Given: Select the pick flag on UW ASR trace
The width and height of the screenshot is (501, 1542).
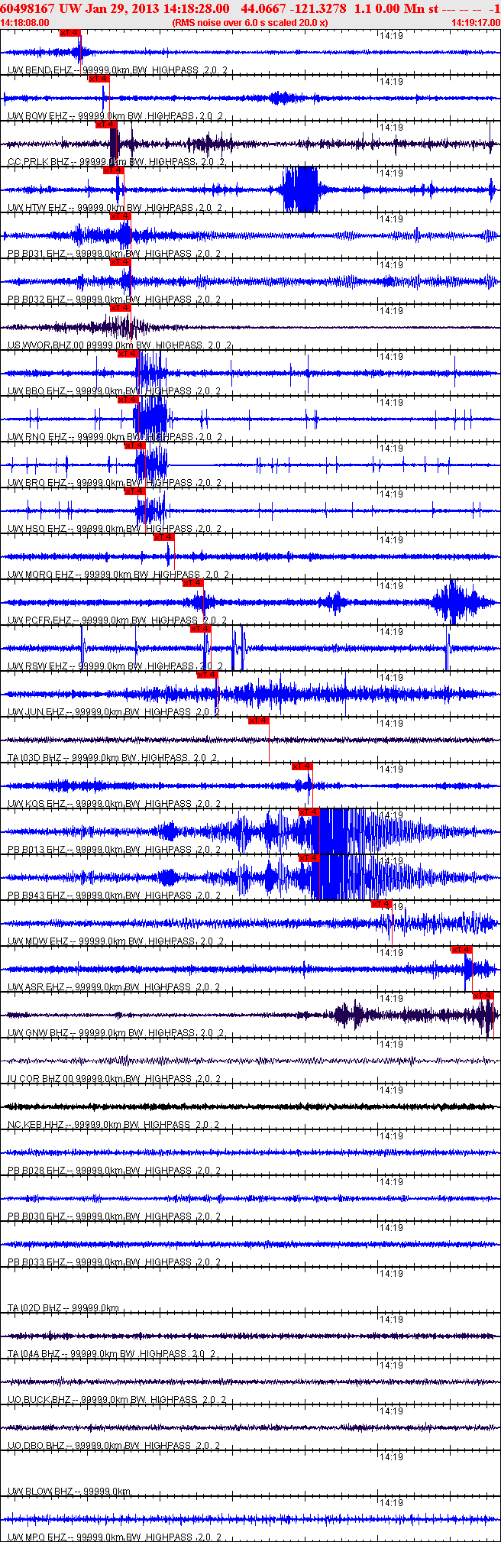Looking at the screenshot, I should 462,950.
